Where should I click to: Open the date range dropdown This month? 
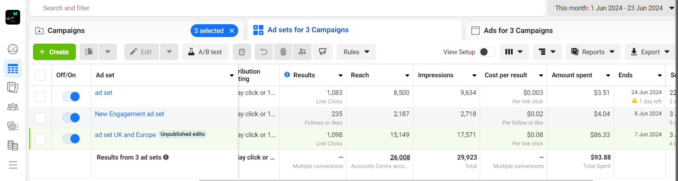point(612,8)
